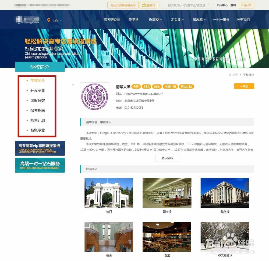269x261 pixels.
Task: Open the 教学楼 teaching building photo
Action: 225,193
